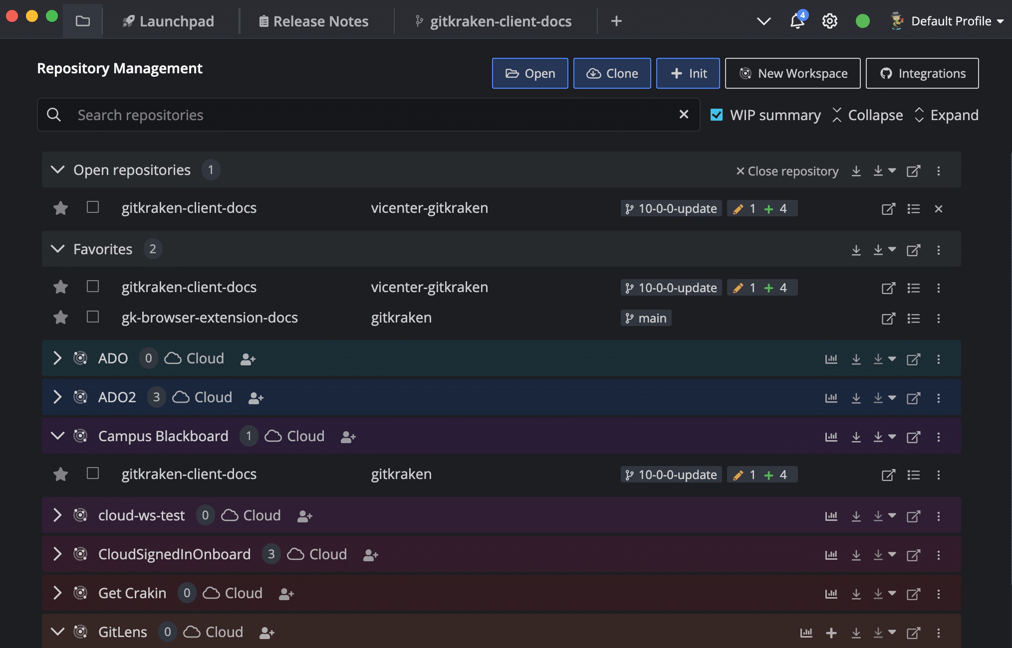
Task: Open preferences via gear icon
Action: 829,21
